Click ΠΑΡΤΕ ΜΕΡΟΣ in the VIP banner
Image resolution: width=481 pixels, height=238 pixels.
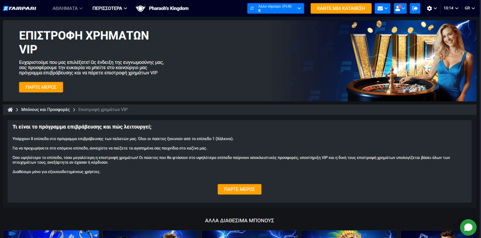tap(41, 87)
